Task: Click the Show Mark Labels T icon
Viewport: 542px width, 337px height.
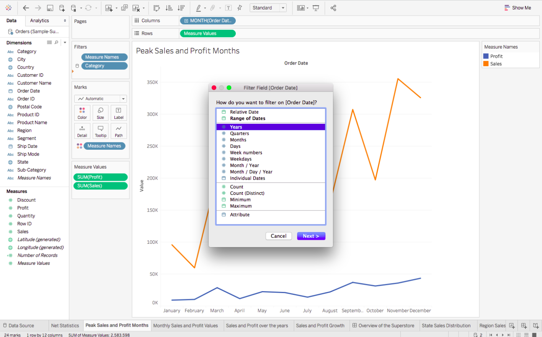Action: 229,8
